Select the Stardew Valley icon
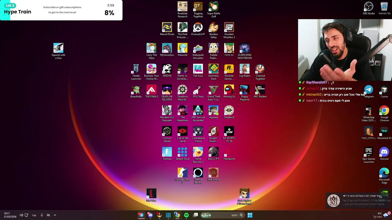 [x=213, y=30]
